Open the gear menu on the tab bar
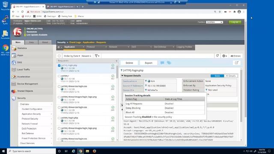 click(x=60, y=47)
